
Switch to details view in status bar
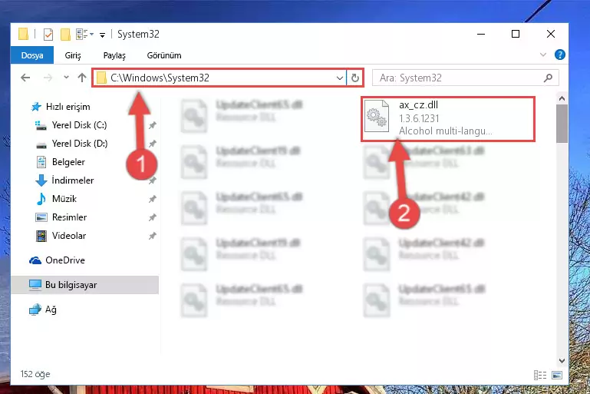[540, 375]
